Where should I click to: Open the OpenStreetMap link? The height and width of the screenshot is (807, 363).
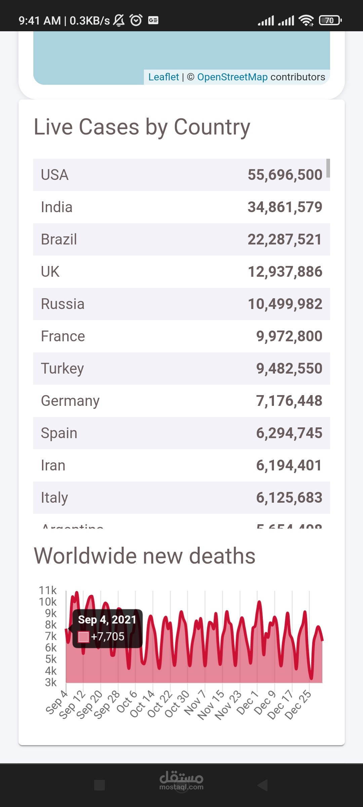click(232, 77)
